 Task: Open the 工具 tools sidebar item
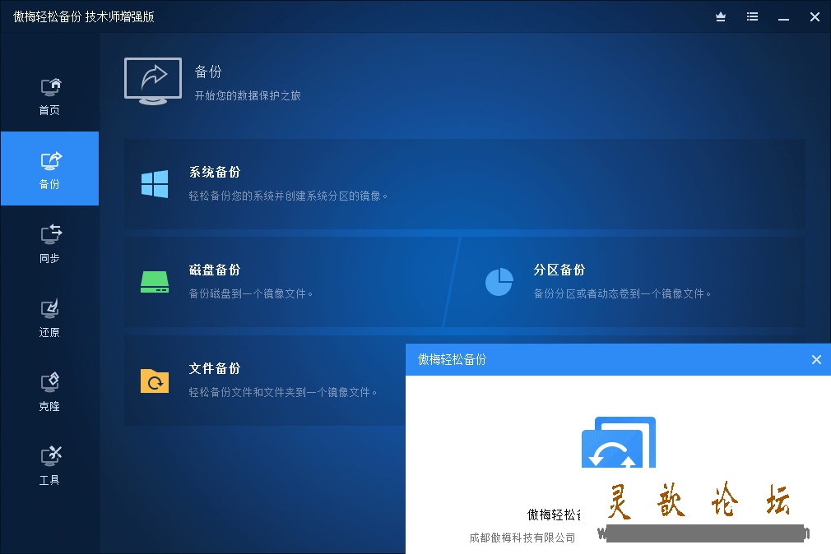click(50, 465)
